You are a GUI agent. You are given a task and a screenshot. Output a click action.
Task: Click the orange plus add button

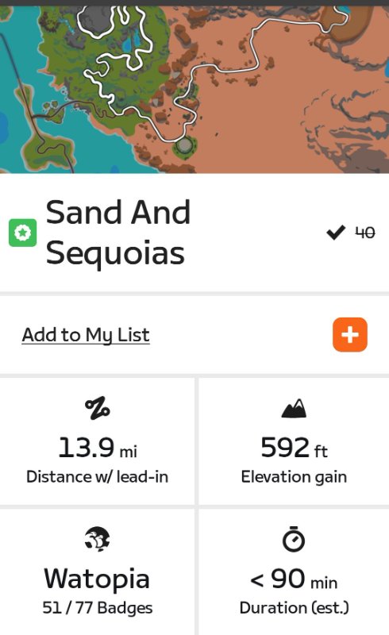350,334
